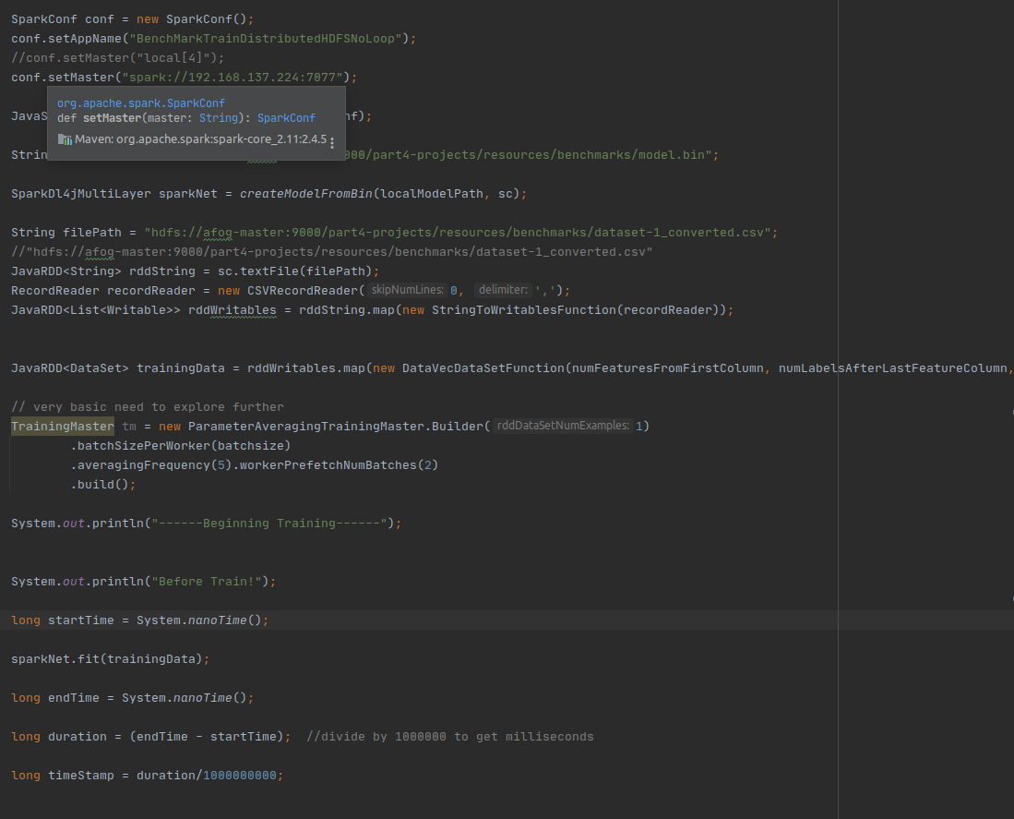Click the commented hdfs dataset path line

tap(332, 252)
